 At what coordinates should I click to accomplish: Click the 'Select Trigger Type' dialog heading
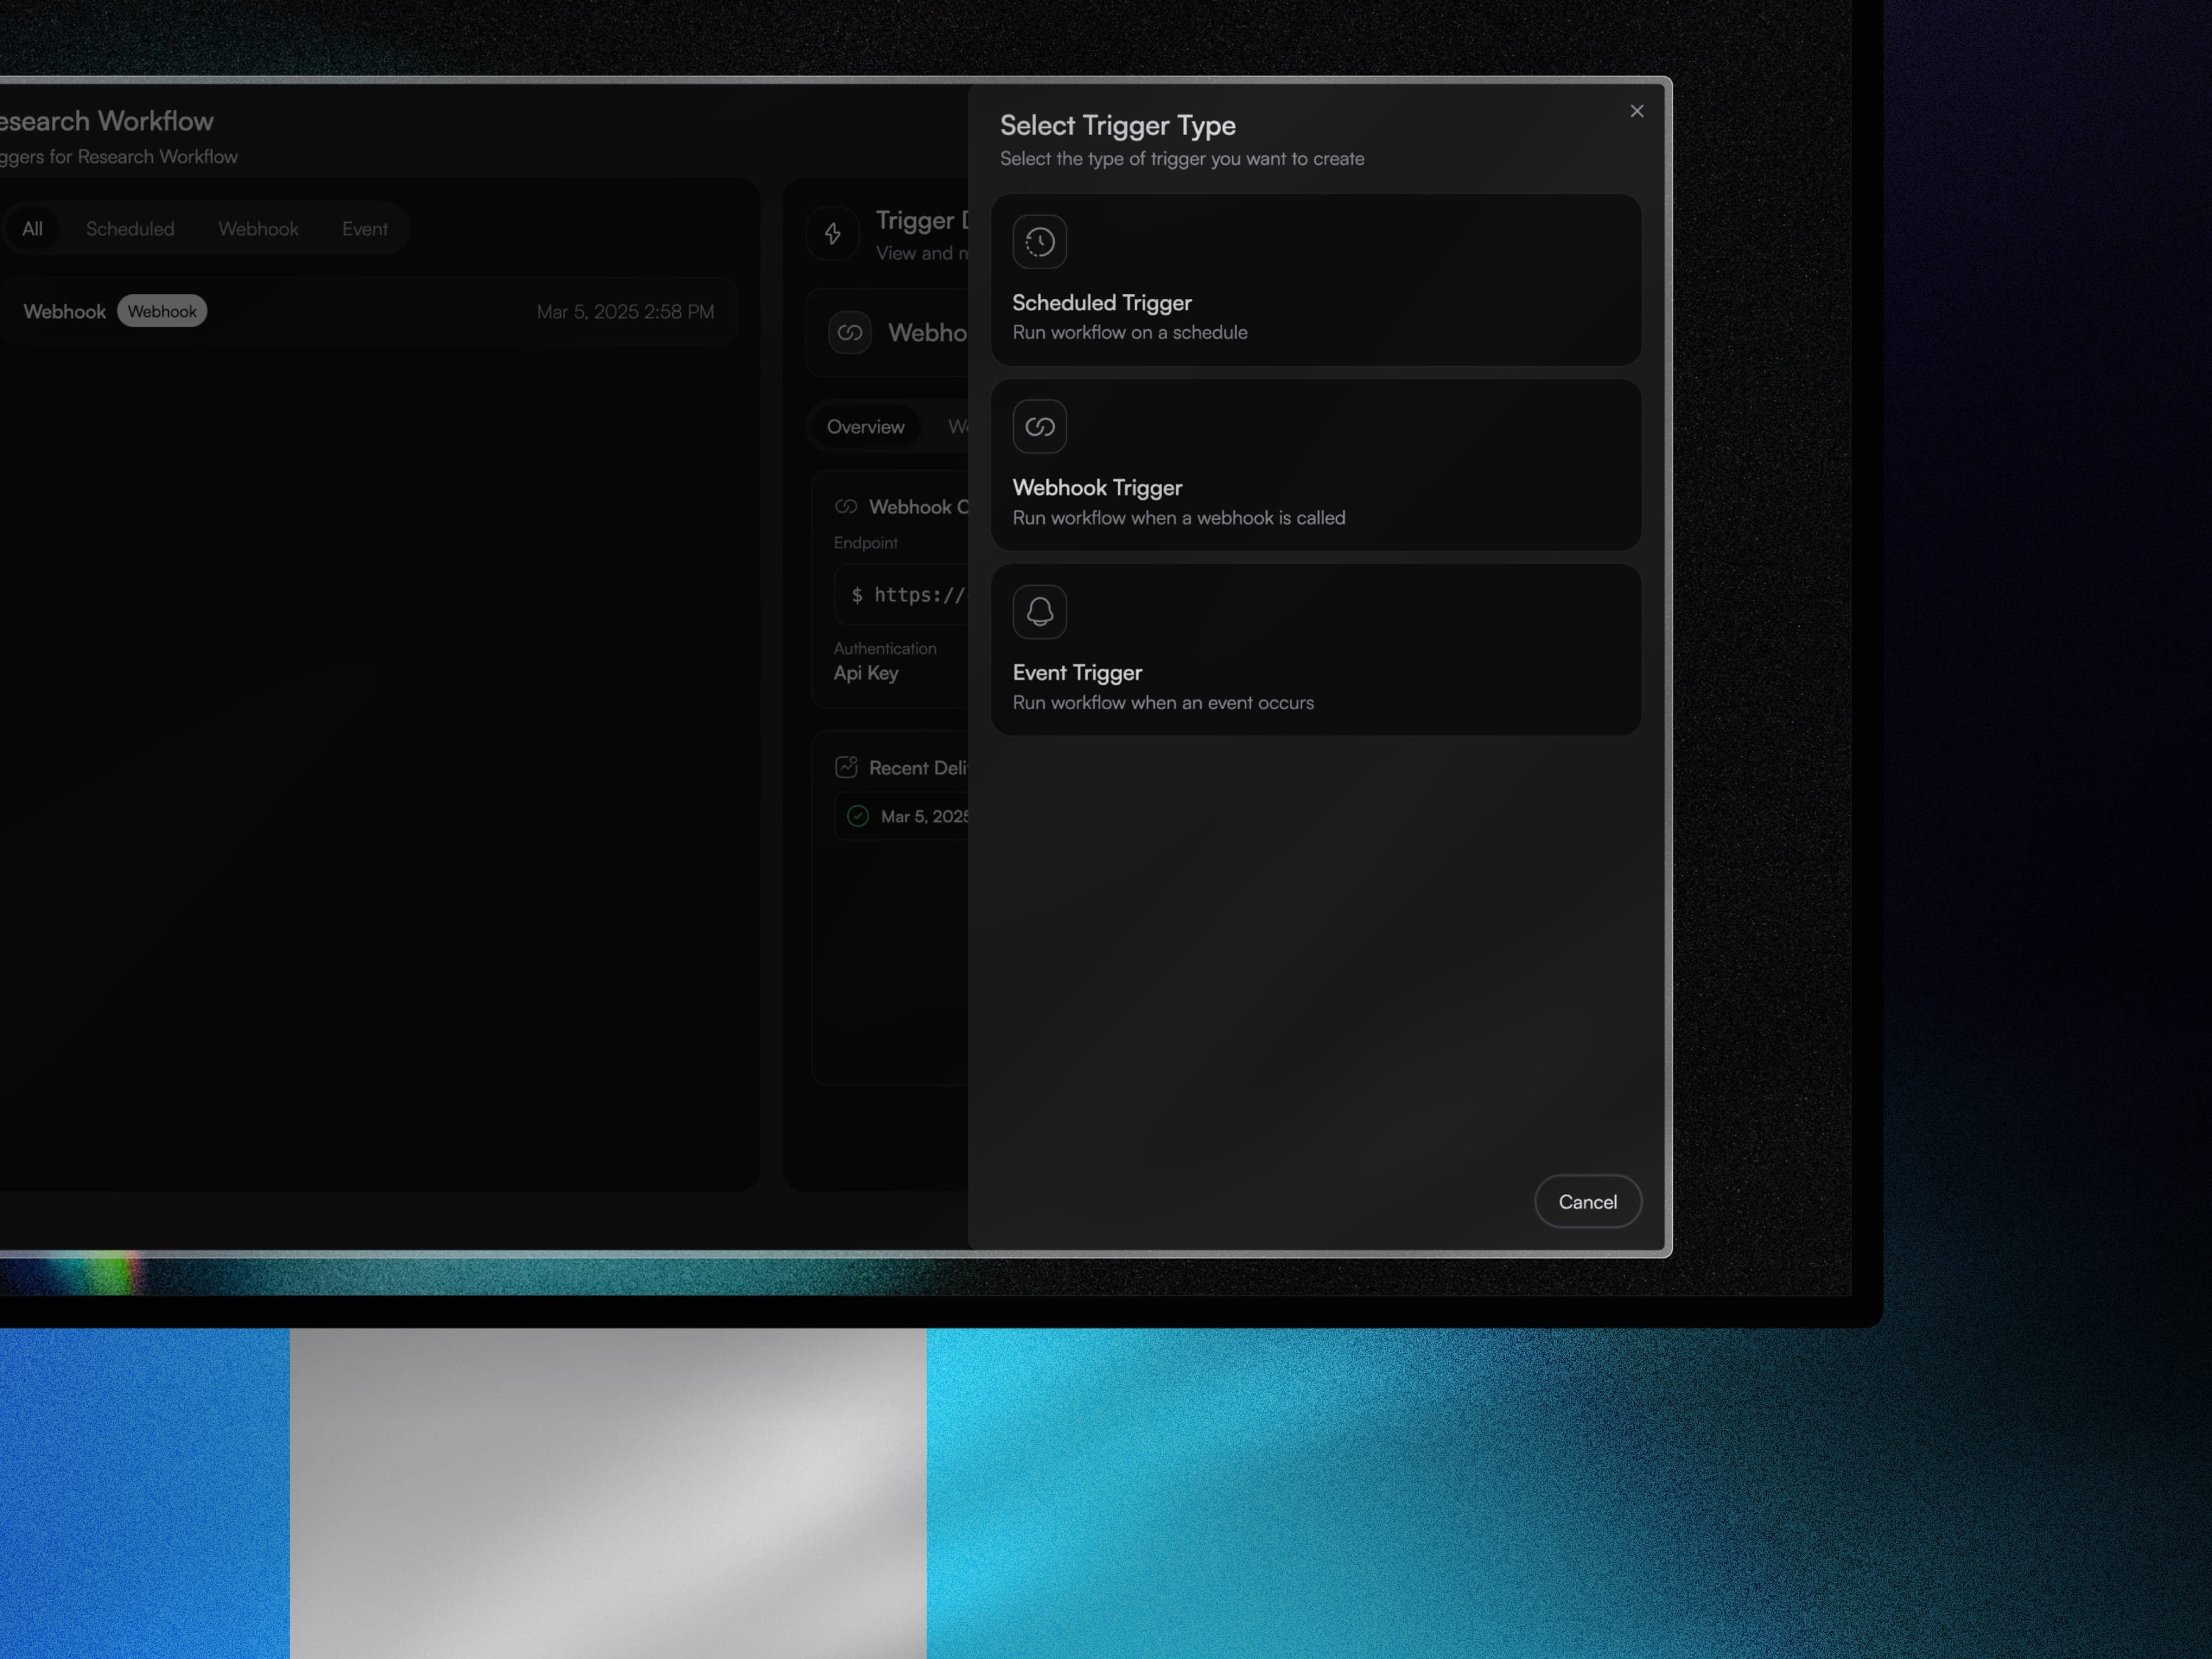[x=1118, y=126]
